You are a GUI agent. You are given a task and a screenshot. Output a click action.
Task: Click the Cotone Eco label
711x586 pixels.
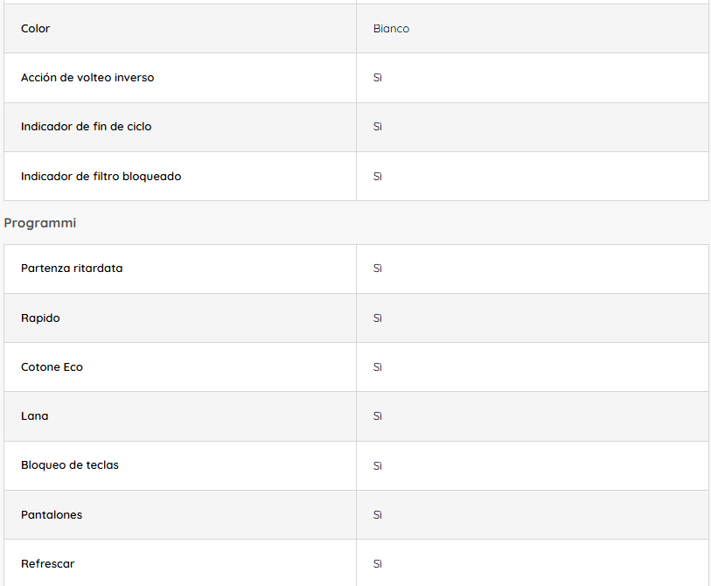(x=52, y=367)
